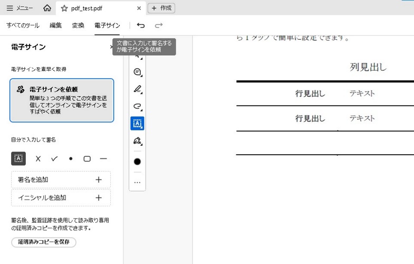Click 証明済みコピーを保存 button

pyautogui.click(x=44, y=242)
